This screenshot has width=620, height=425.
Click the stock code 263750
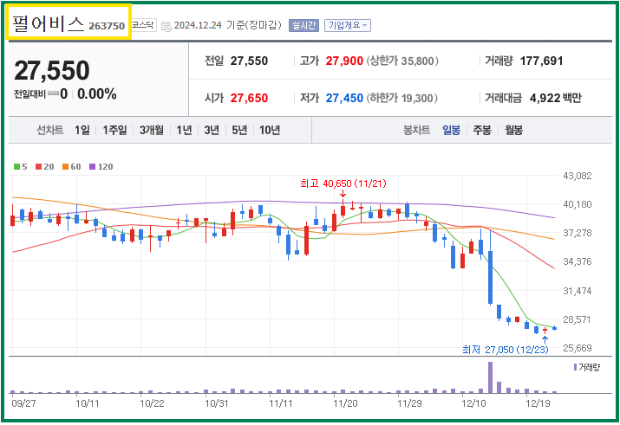tap(107, 26)
